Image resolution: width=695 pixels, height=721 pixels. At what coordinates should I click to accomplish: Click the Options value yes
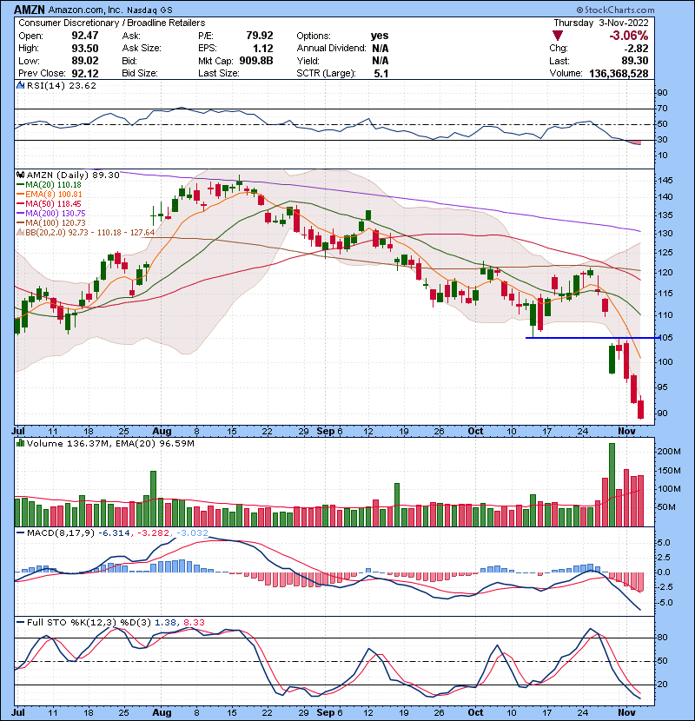click(x=380, y=36)
